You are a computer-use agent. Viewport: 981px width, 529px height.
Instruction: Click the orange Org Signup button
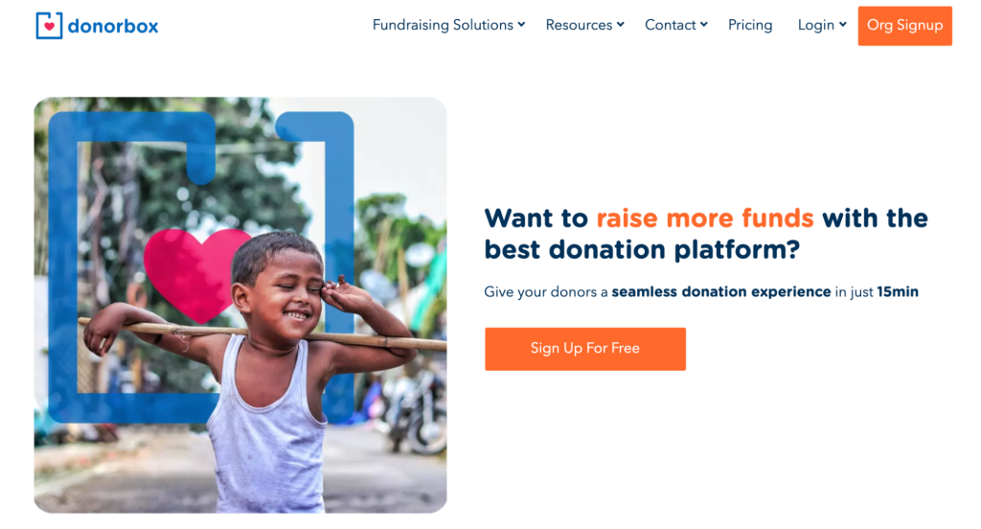904,26
